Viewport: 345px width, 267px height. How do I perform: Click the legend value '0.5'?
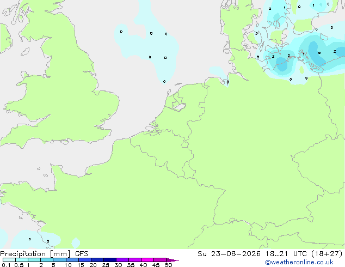pos(19,265)
